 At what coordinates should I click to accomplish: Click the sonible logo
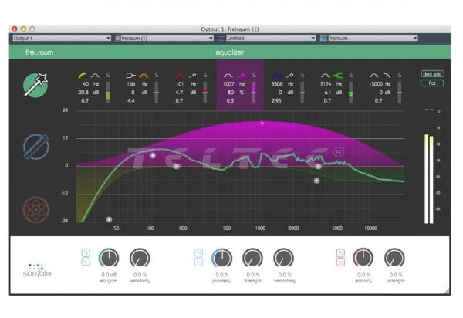(36, 271)
